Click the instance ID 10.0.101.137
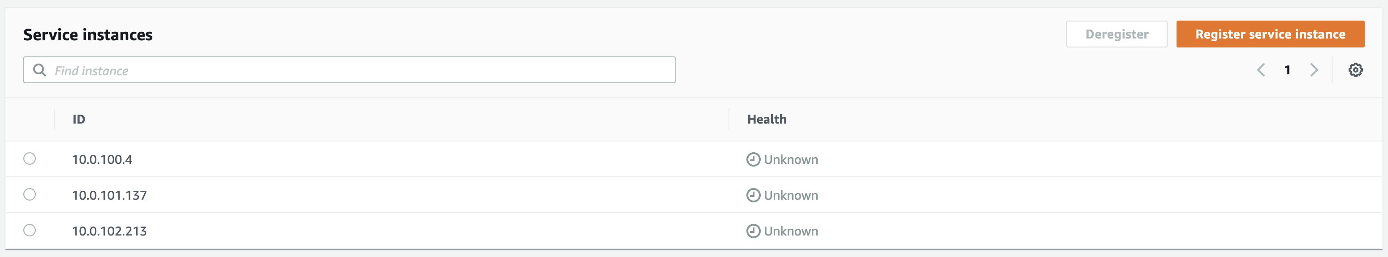 coord(109,195)
